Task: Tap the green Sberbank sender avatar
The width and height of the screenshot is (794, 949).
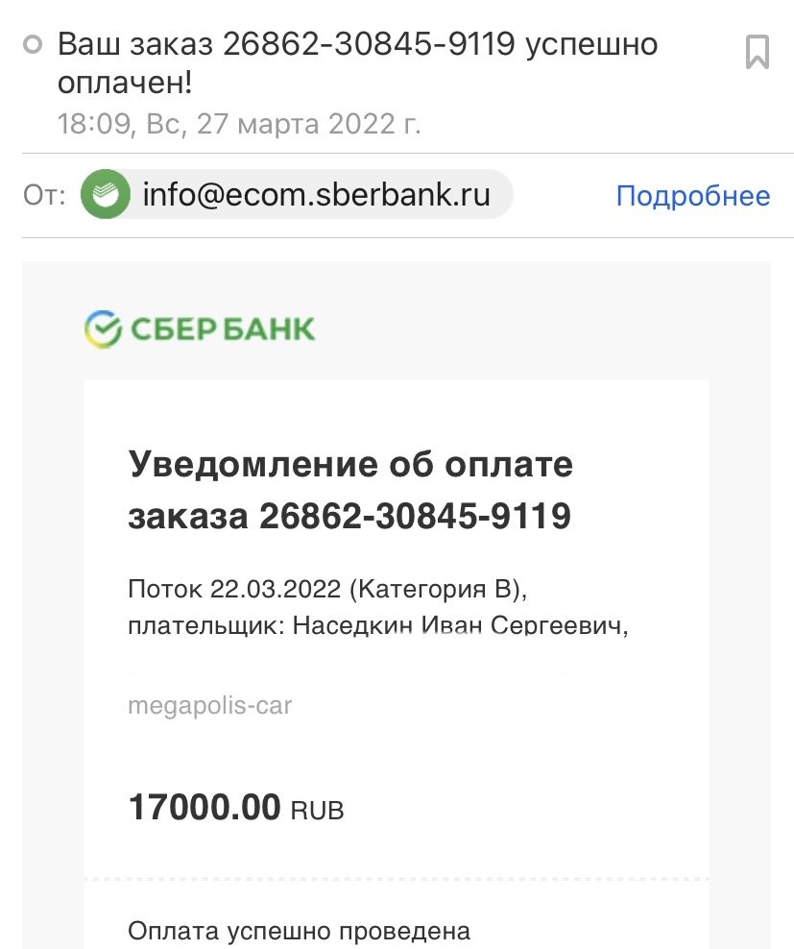Action: (x=106, y=196)
